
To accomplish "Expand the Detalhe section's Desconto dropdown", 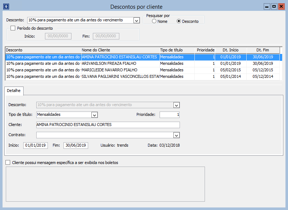I will 176,105.
